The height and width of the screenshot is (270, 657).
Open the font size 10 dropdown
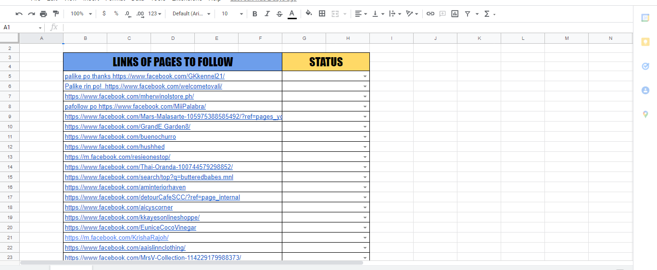232,14
